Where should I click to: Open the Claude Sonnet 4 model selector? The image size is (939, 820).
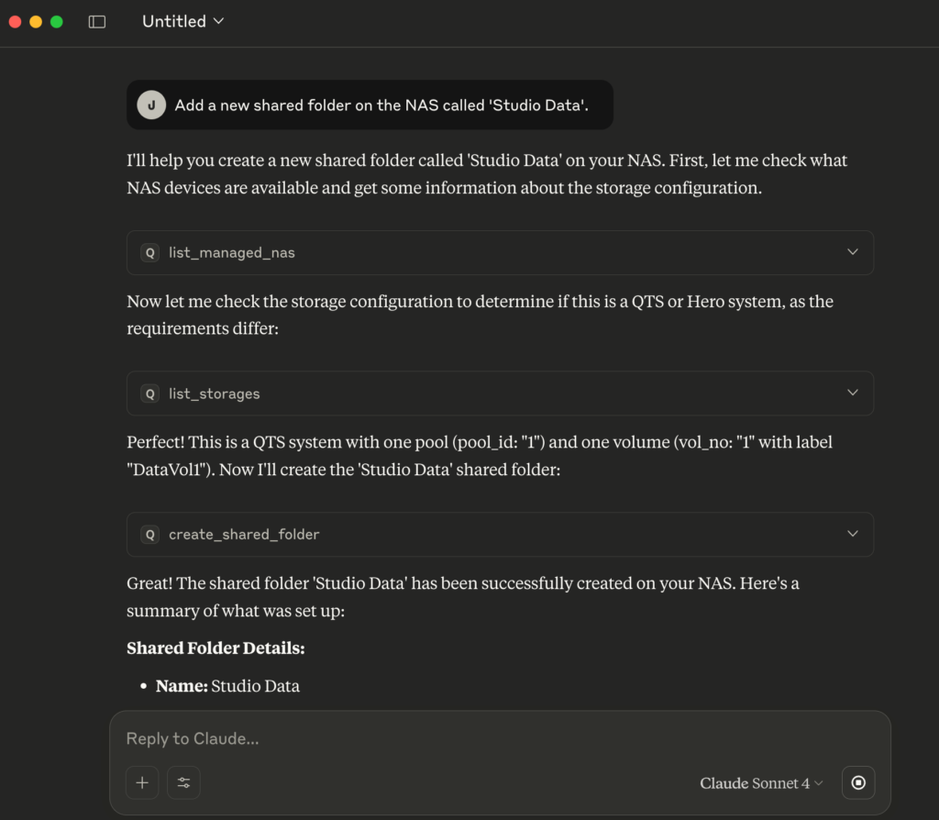point(761,783)
